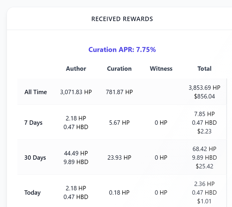Click the All Time row label
The height and width of the screenshot is (207, 232).
pos(36,92)
